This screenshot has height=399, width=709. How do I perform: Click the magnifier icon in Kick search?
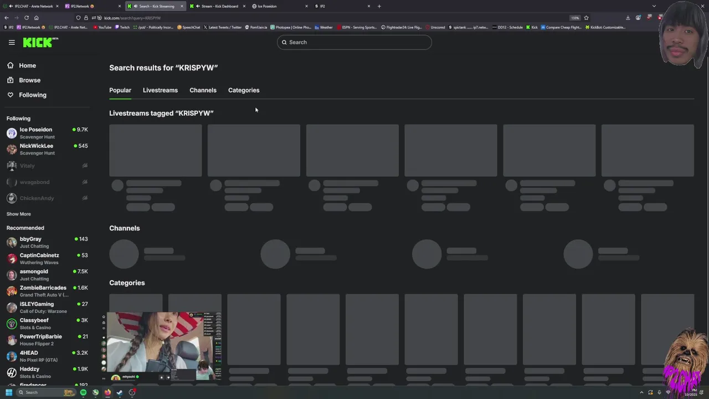[x=284, y=42]
